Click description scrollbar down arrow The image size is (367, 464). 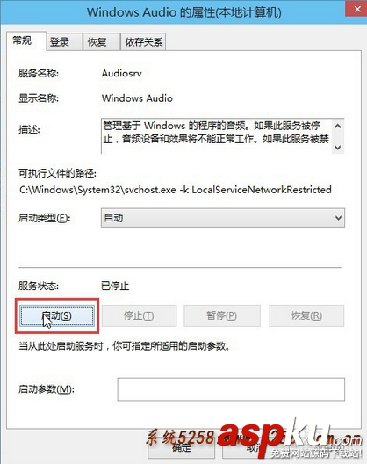click(x=338, y=147)
